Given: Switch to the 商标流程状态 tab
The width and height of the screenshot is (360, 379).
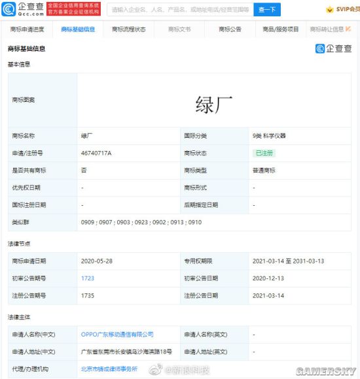Looking at the screenshot, I should click(128, 29).
